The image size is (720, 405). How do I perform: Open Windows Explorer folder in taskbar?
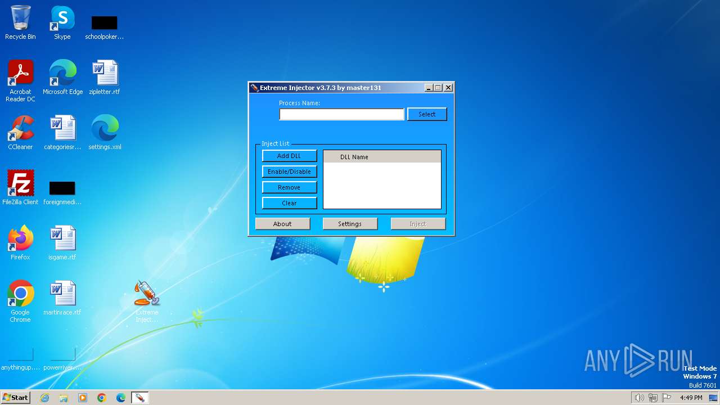[x=64, y=398]
